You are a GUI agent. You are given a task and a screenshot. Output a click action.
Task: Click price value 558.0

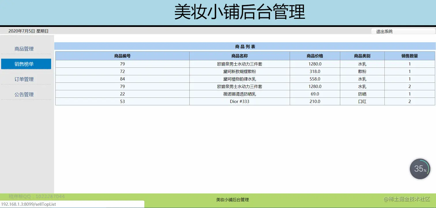315,79
